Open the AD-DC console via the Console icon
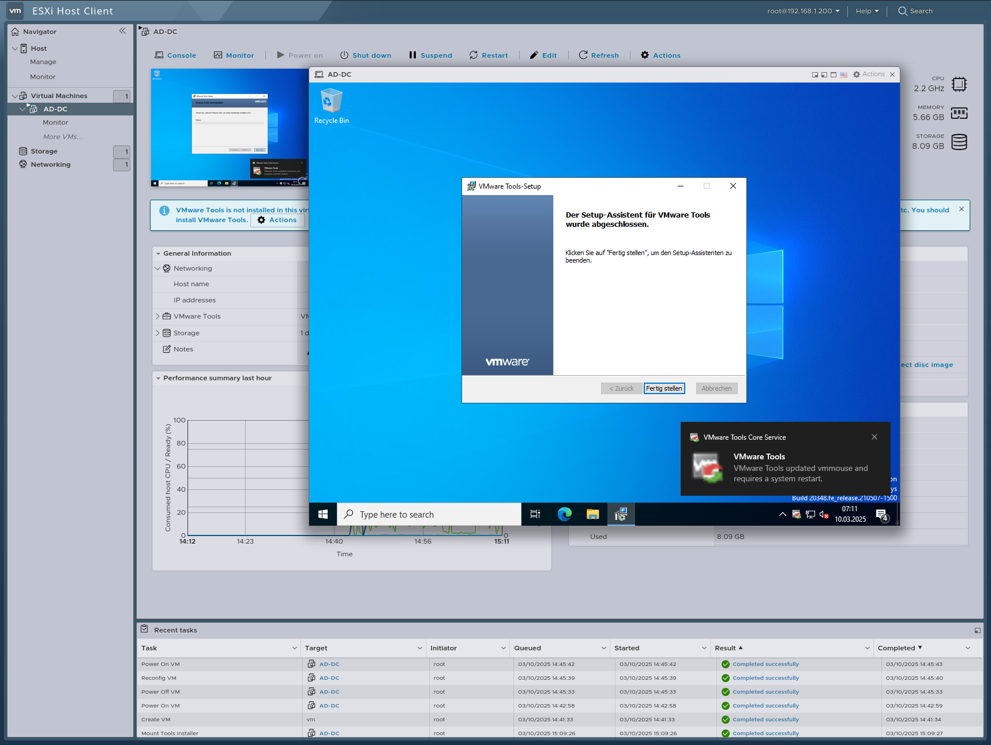991x745 pixels. click(x=175, y=55)
